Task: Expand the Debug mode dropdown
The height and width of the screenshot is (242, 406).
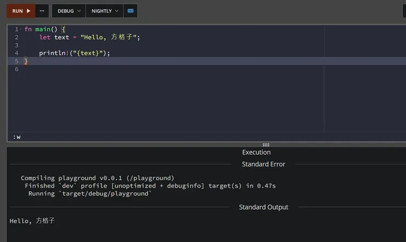Action: coord(69,11)
